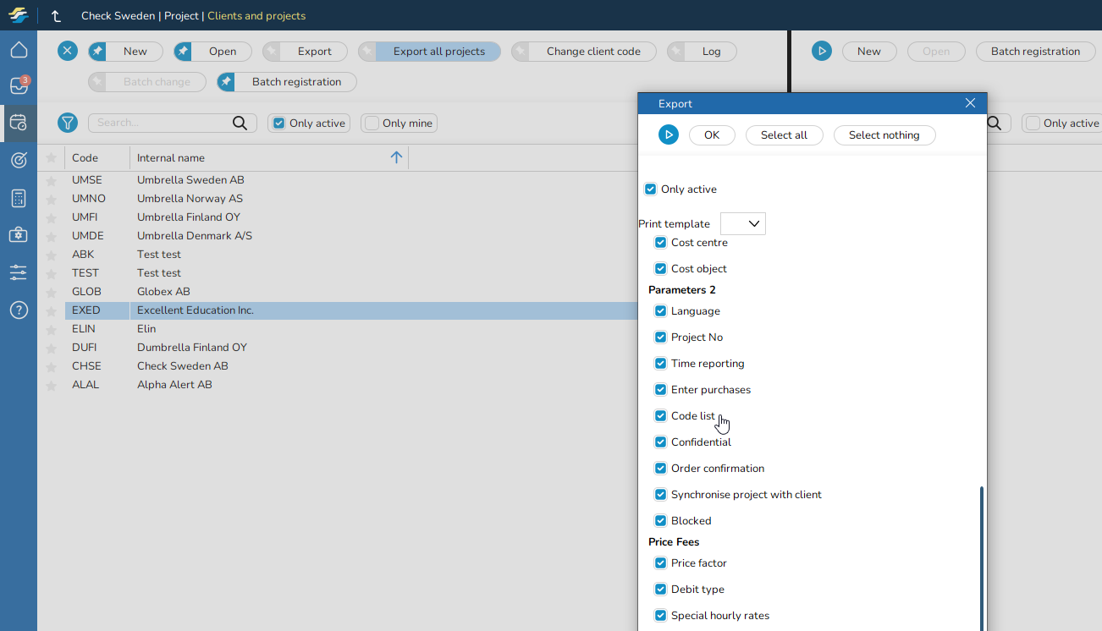This screenshot has width=1102, height=631.
Task: Click the filter funnel icon
Action: coord(68,123)
